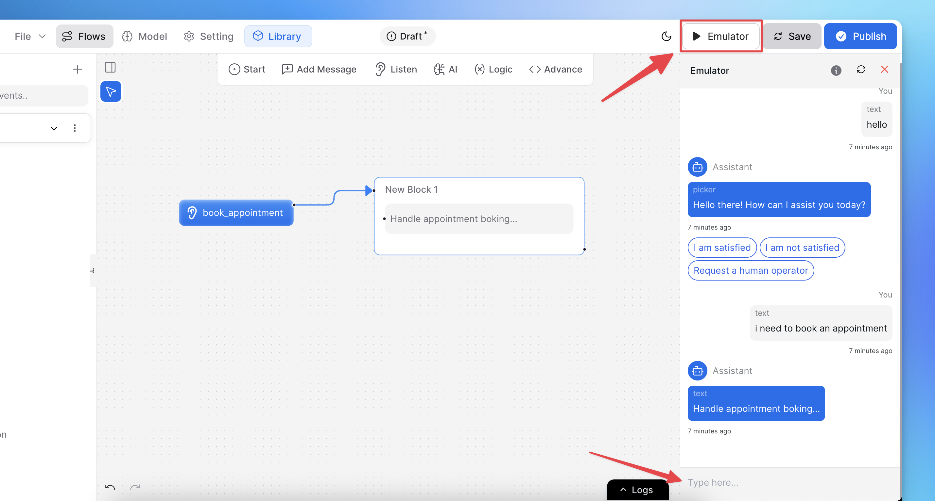Choose the Advance block tool
This screenshot has width=935, height=501.
tap(556, 69)
